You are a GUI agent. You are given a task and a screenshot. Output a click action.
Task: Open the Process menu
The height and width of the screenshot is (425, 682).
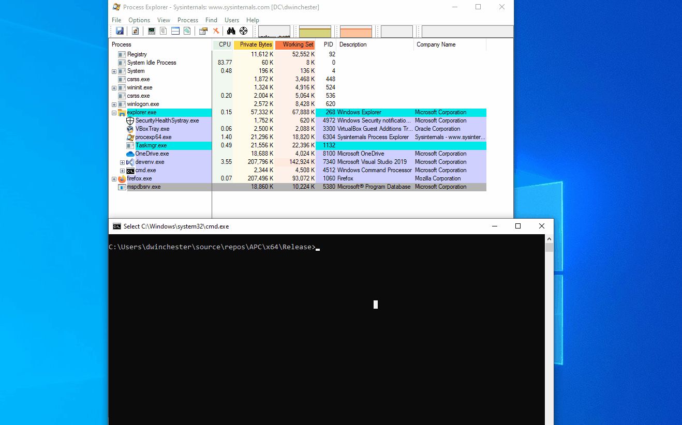[188, 20]
